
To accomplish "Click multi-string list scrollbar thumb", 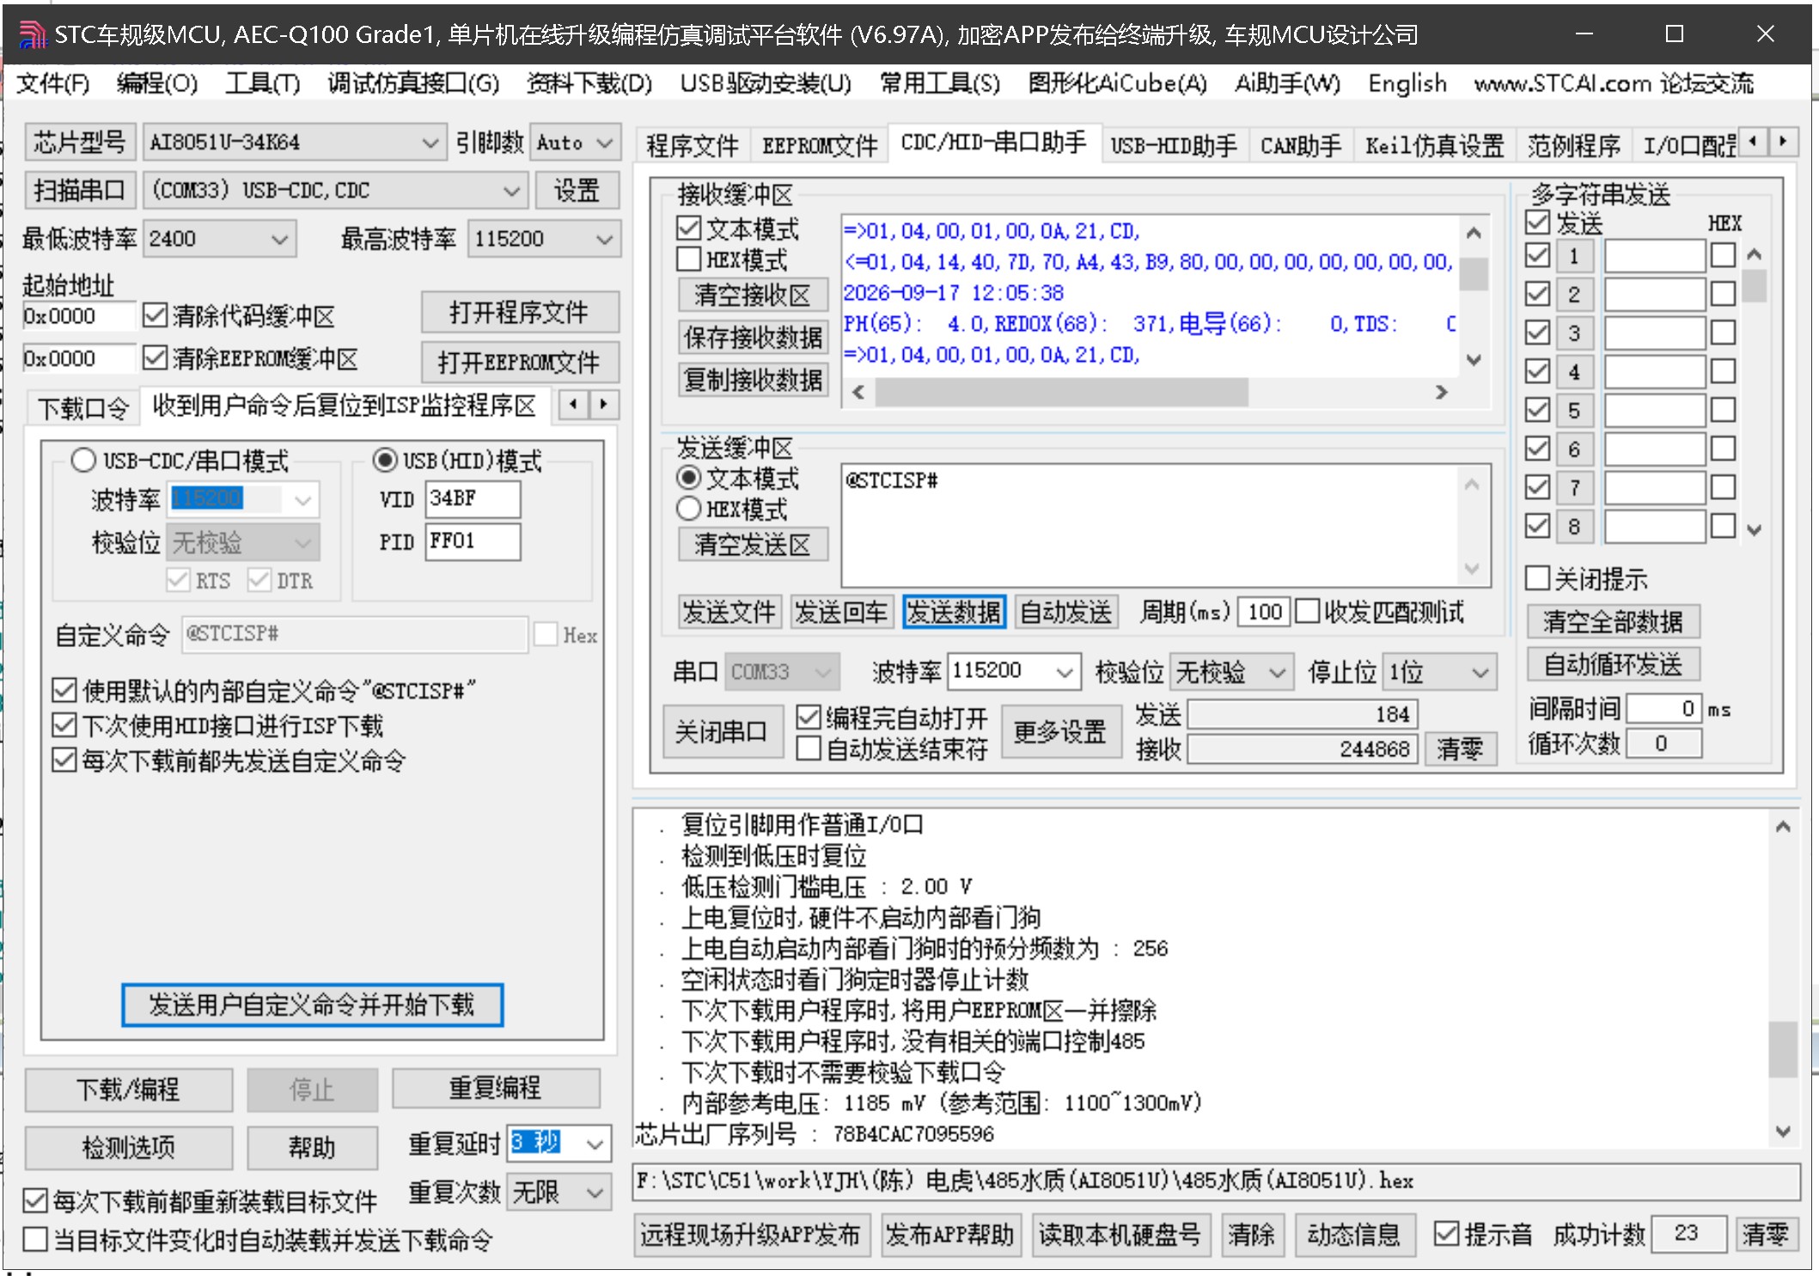I will coord(1754,285).
